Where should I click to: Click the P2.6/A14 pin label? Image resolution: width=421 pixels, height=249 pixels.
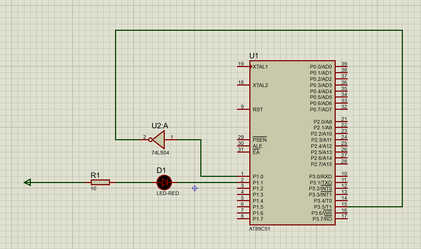tap(322, 158)
